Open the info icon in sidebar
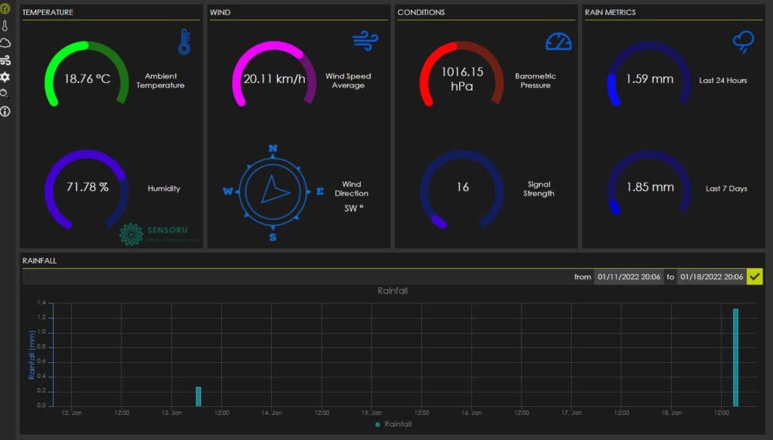This screenshot has width=773, height=440. pos(5,112)
